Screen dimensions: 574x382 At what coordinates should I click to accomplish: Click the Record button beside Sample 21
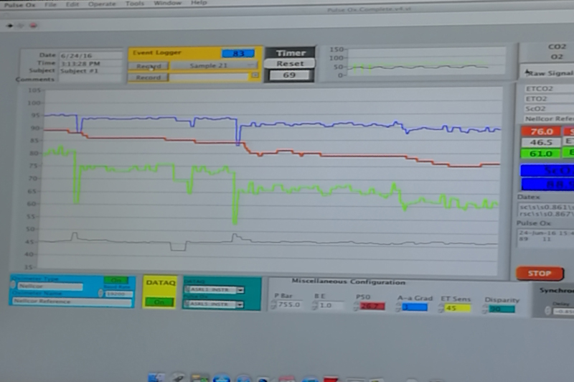pos(149,66)
